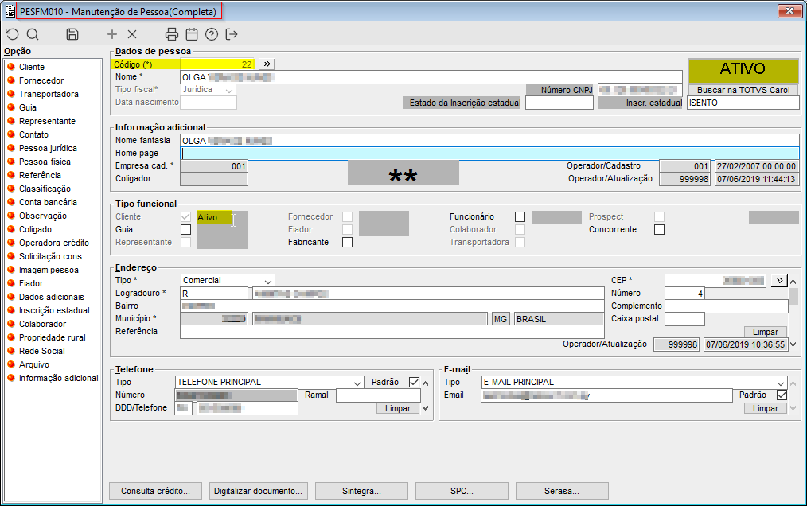Click the Referência address input field

(x=392, y=332)
